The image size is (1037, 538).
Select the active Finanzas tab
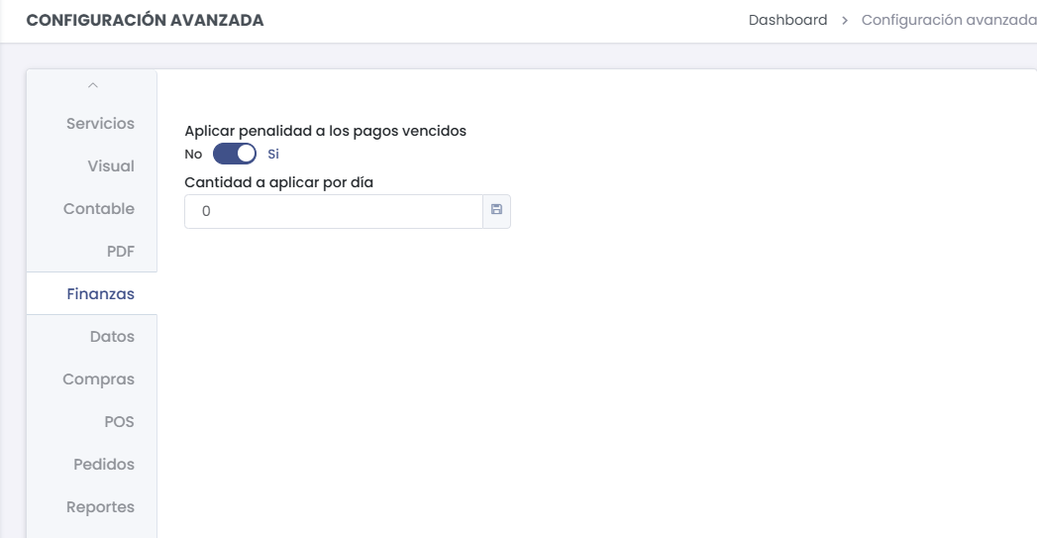[100, 294]
